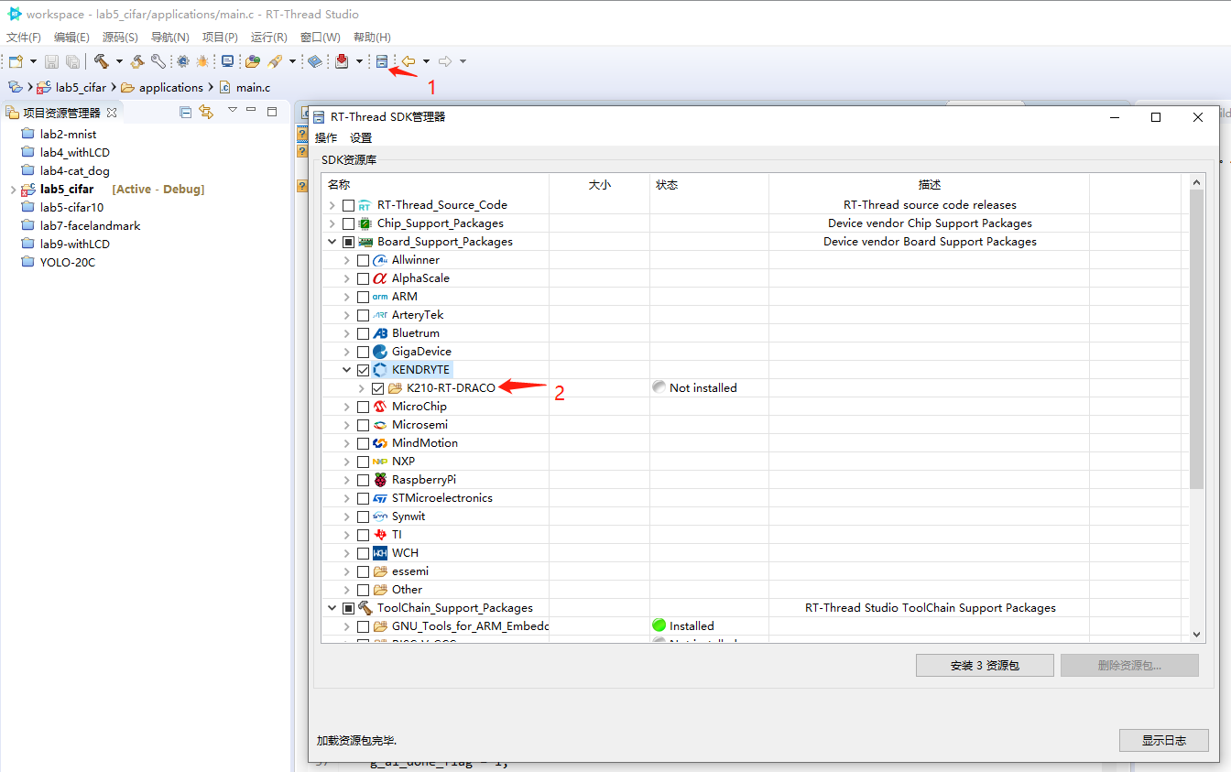Collapse the Board_Support_Packages node
This screenshot has width=1231, height=772.
[332, 242]
